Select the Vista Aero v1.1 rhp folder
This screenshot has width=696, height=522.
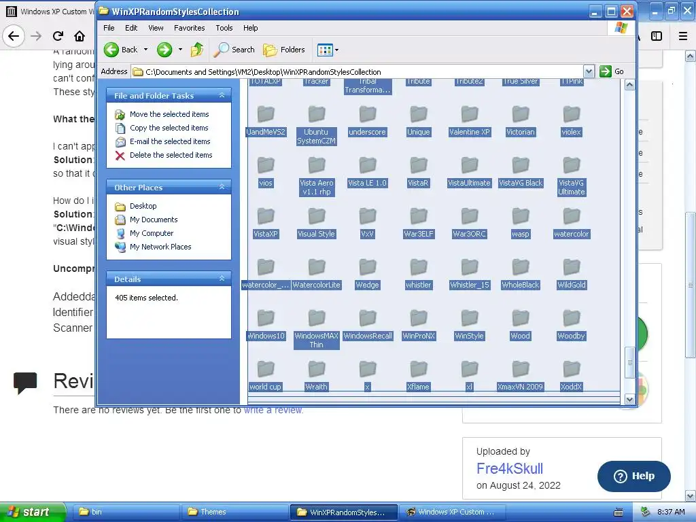(x=317, y=177)
